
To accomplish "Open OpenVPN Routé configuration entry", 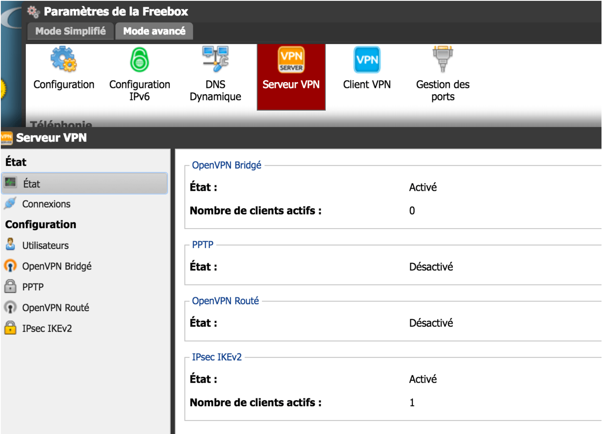I will point(55,308).
